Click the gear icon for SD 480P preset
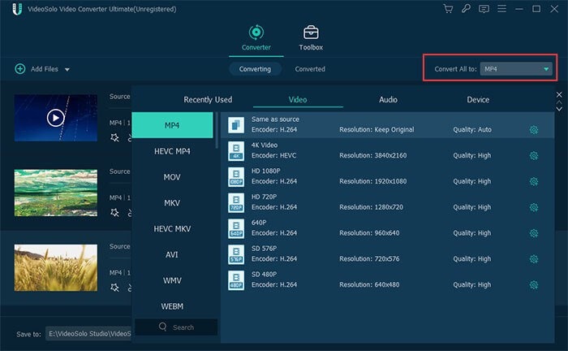The height and width of the screenshot is (351, 568). coord(534,284)
